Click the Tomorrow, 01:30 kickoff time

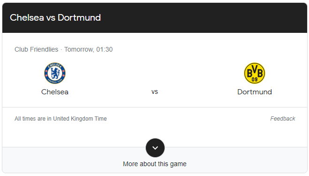[x=89, y=49]
